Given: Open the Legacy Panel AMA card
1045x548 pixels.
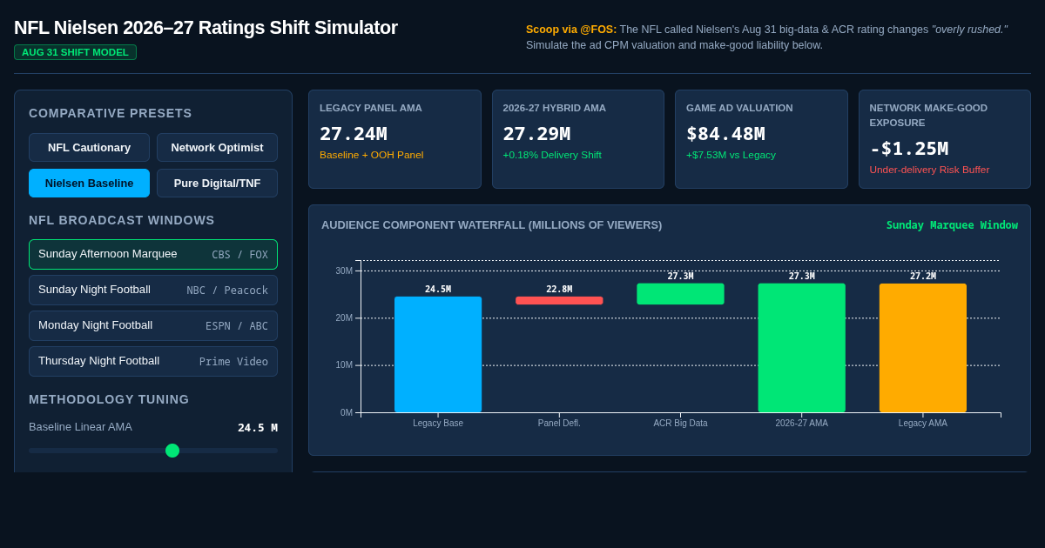Looking at the screenshot, I should [x=394, y=139].
